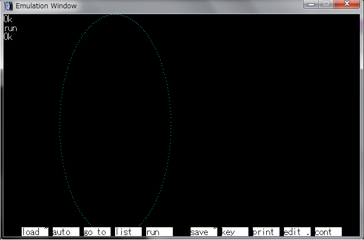Select the 'auto' function key label

[x=66, y=232]
